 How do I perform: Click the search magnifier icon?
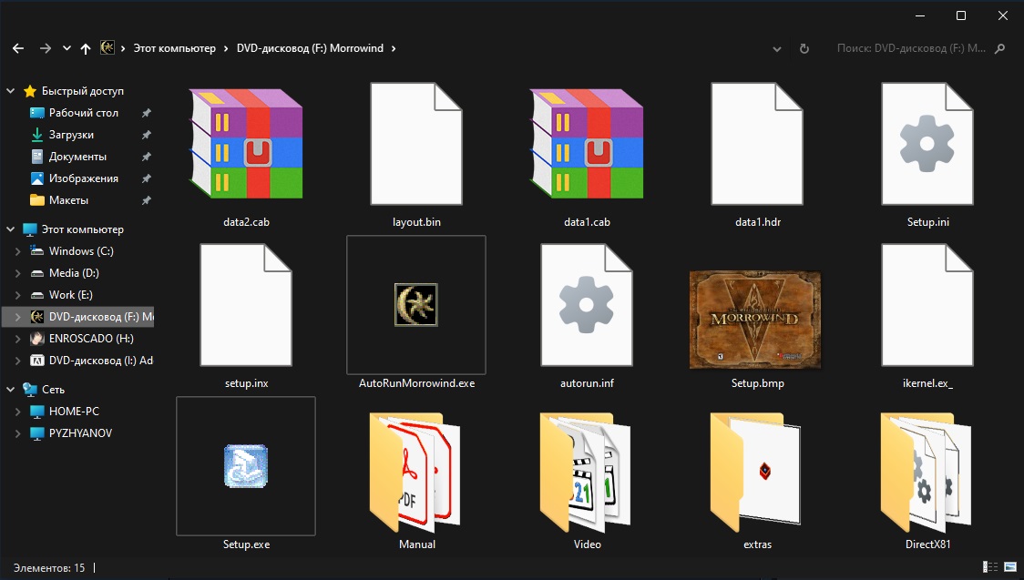click(999, 48)
